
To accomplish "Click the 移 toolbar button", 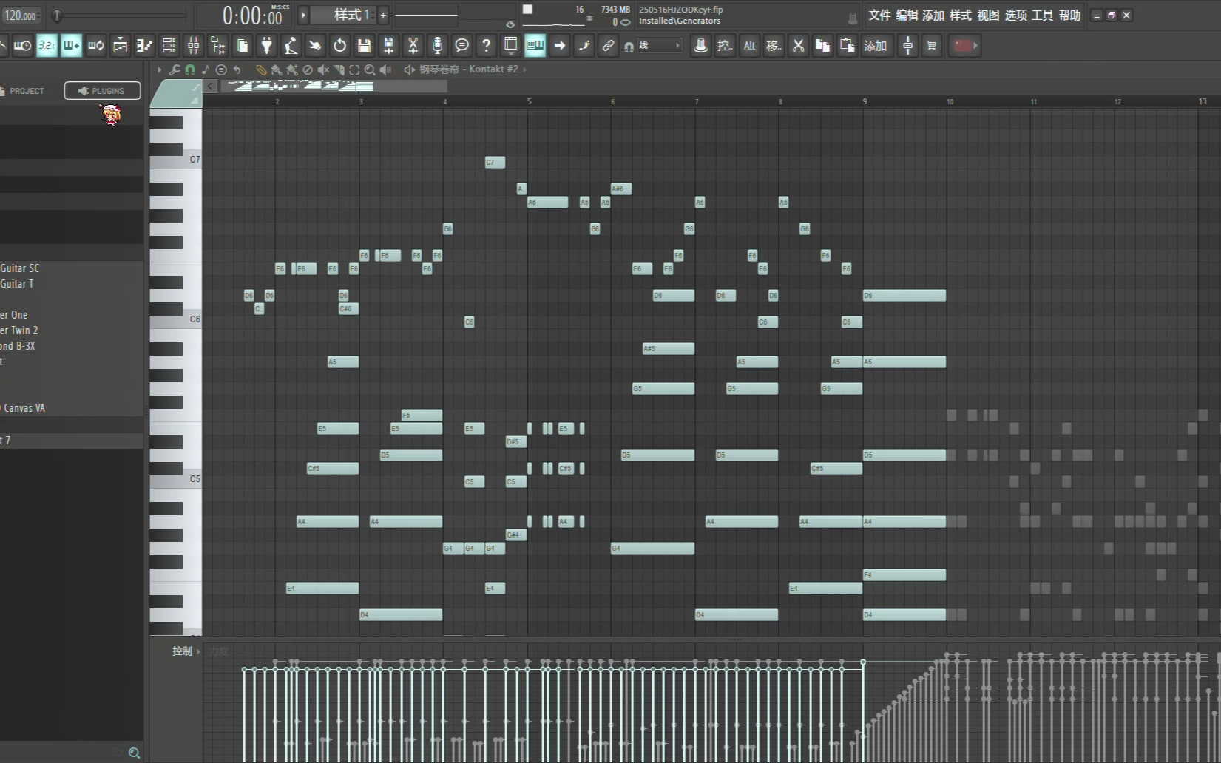I will coord(774,46).
